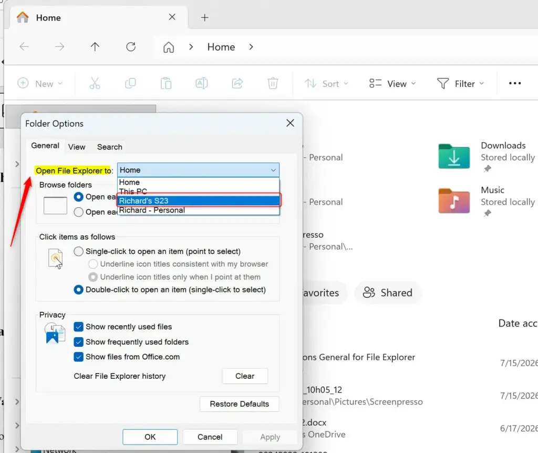Screen dimensions: 538x453
Task: Add a new tab with plus
Action: (204, 17)
